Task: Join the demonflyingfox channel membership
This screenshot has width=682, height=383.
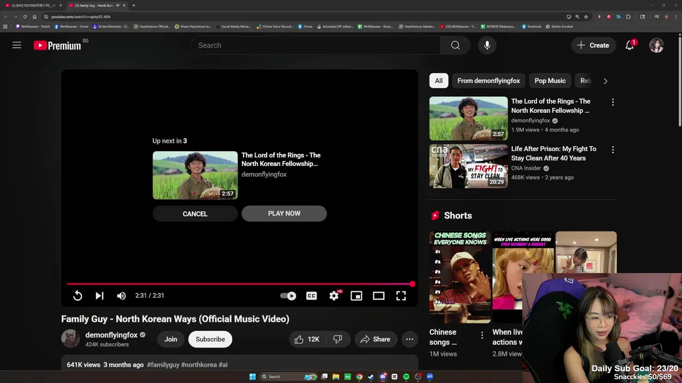Action: [170, 339]
